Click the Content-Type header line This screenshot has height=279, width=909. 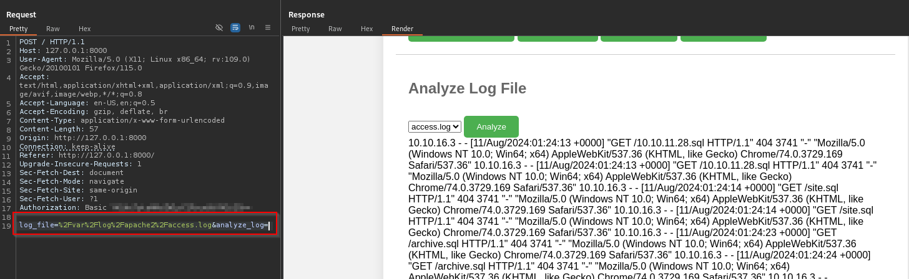click(x=122, y=120)
